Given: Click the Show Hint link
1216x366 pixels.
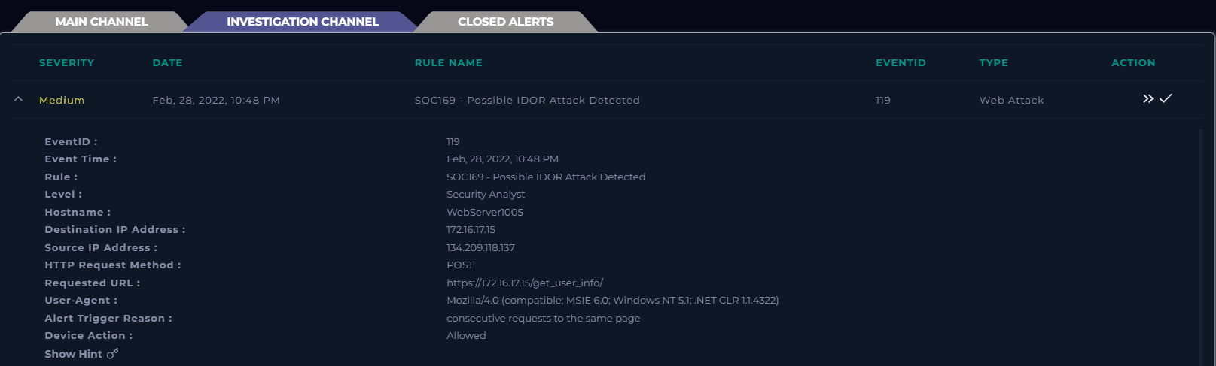Looking at the screenshot, I should click(73, 354).
